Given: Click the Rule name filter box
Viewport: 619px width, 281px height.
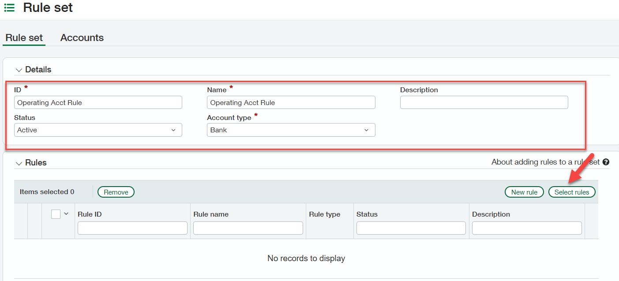Looking at the screenshot, I should click(248, 228).
